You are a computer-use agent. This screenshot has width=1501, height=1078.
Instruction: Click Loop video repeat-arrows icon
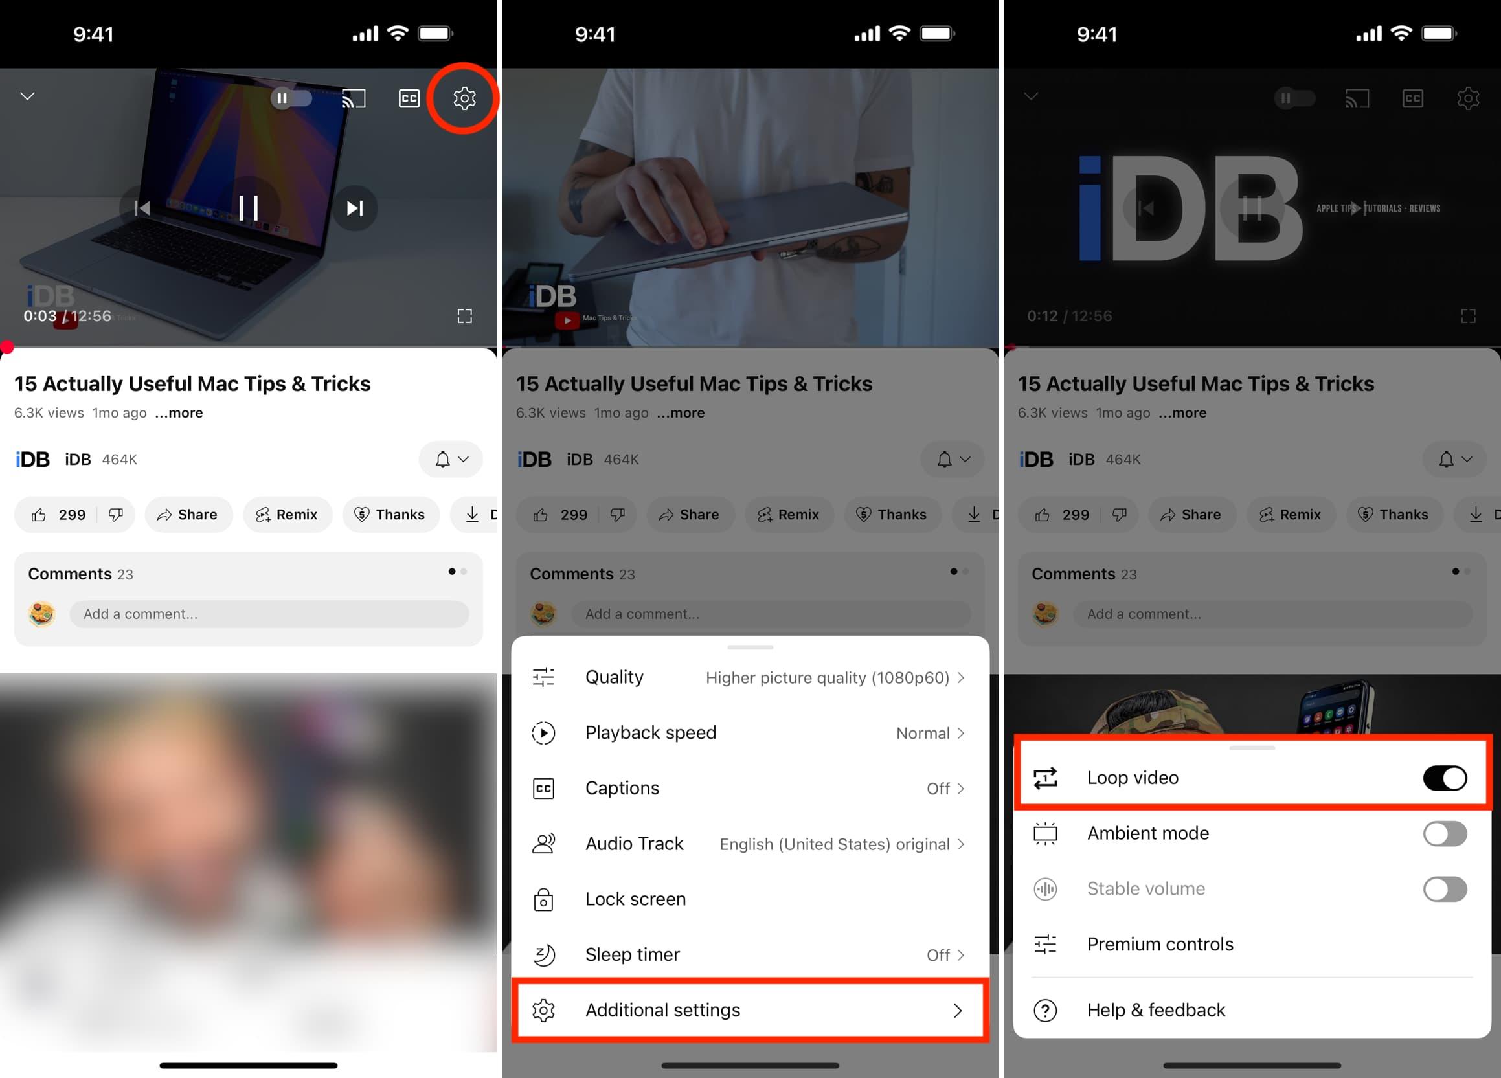tap(1045, 778)
